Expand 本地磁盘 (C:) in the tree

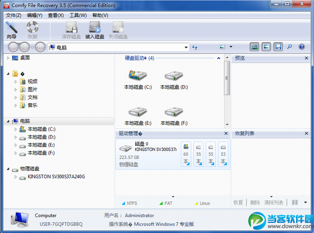(x=15, y=129)
